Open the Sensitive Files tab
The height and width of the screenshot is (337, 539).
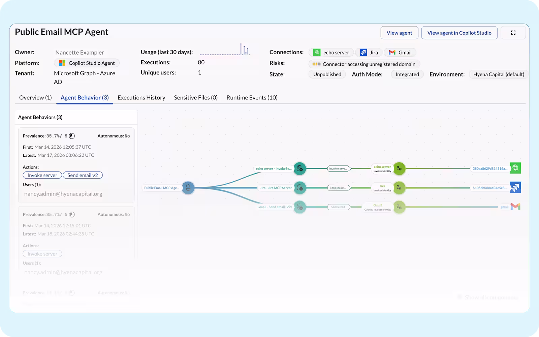pyautogui.click(x=195, y=97)
